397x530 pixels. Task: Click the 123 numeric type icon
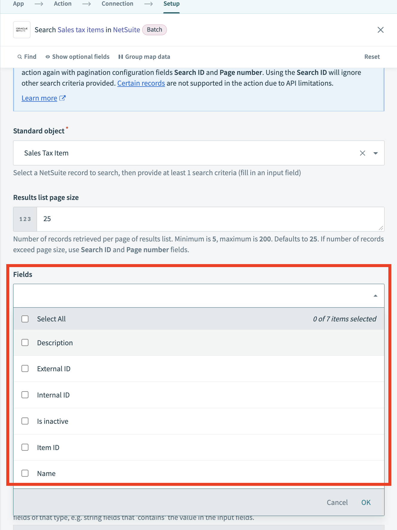(25, 219)
